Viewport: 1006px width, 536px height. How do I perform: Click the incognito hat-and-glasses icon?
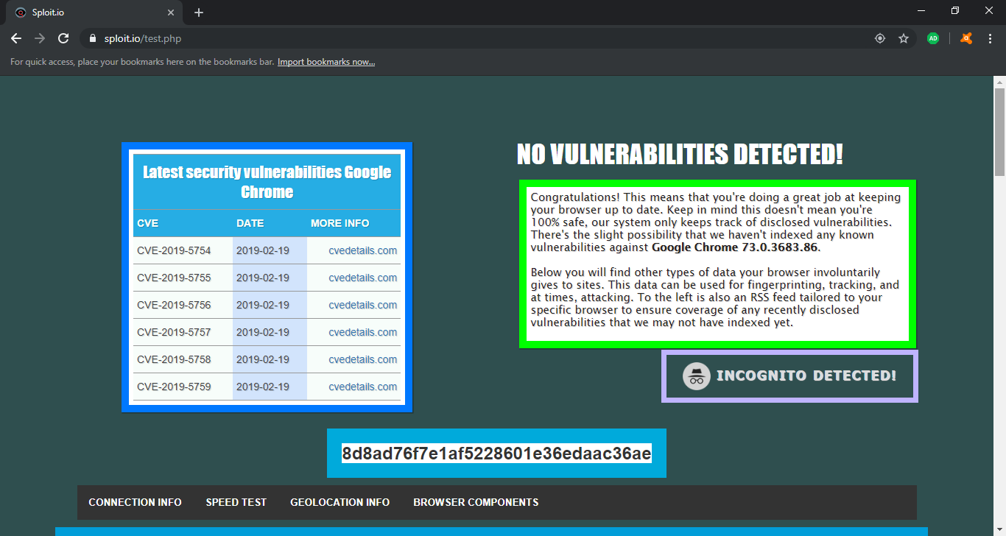(x=696, y=376)
